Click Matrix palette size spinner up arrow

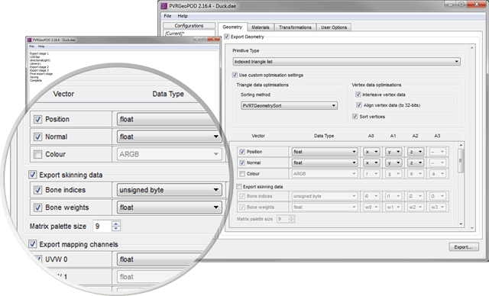click(x=116, y=224)
